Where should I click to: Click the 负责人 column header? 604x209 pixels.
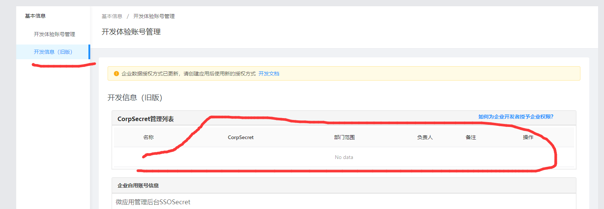click(x=425, y=137)
